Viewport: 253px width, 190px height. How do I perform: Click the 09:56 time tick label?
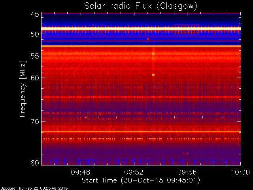click(x=187, y=172)
